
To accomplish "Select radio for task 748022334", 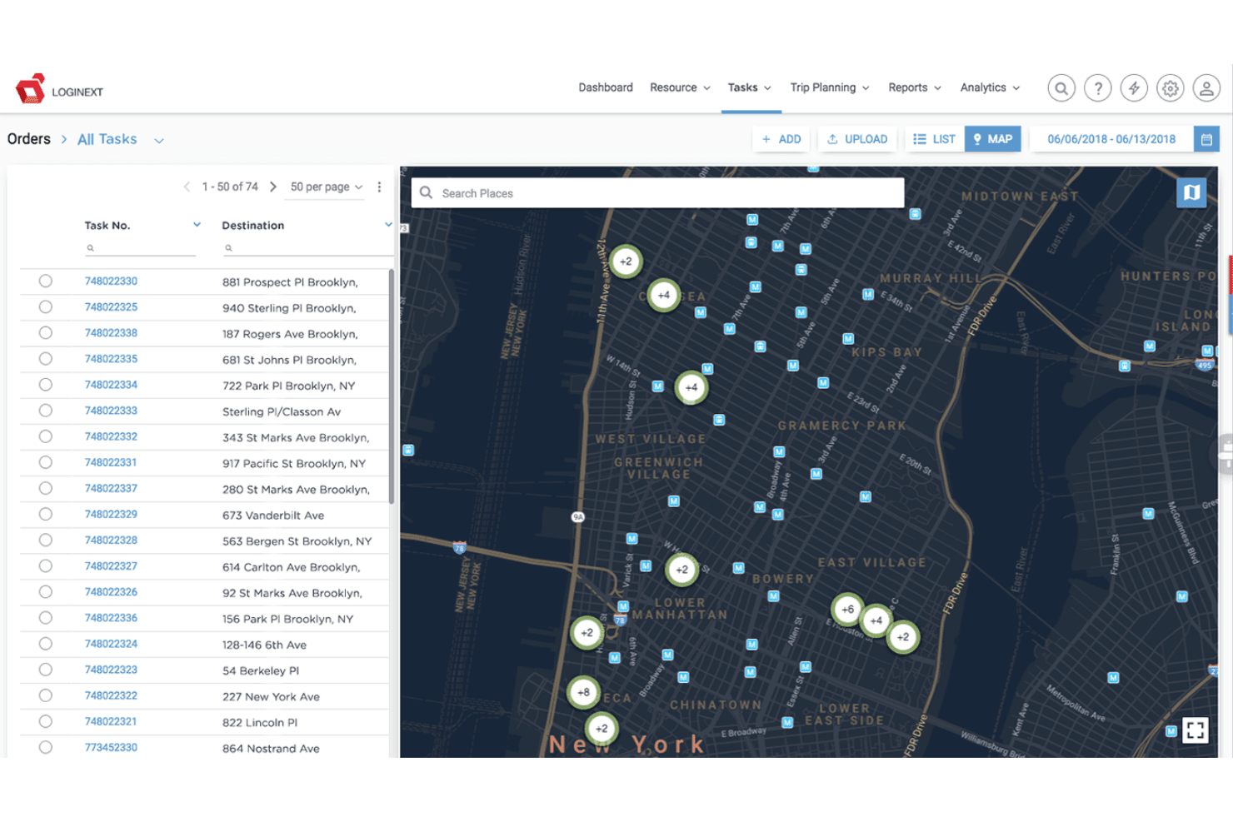I will point(45,385).
